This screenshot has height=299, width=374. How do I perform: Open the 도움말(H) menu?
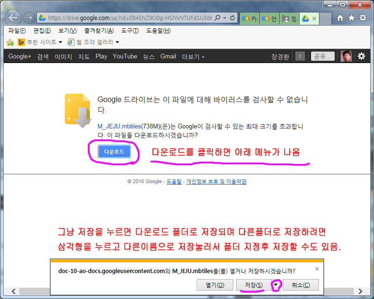pos(158,31)
